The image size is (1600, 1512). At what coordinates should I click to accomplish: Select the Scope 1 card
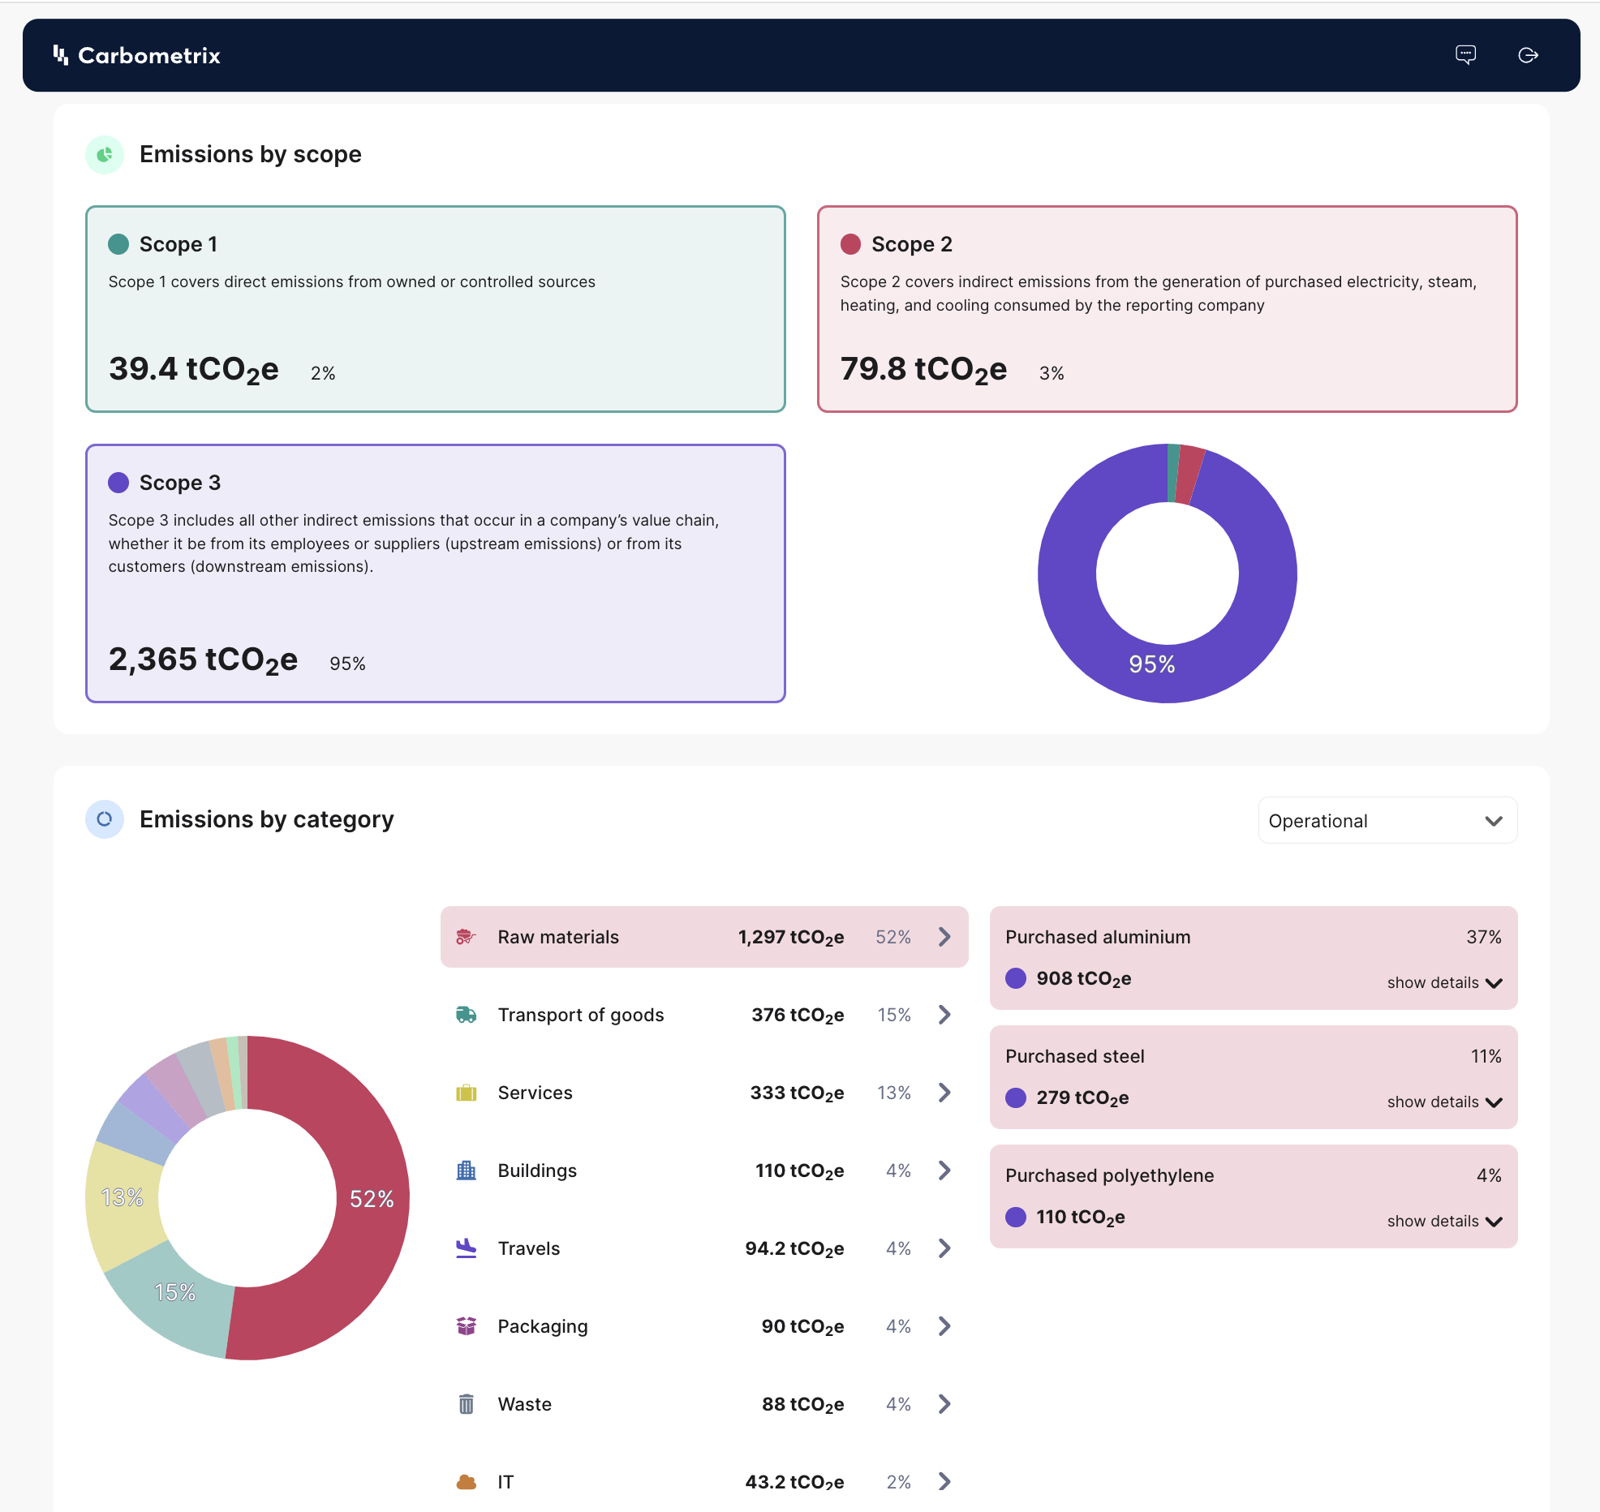coord(436,309)
